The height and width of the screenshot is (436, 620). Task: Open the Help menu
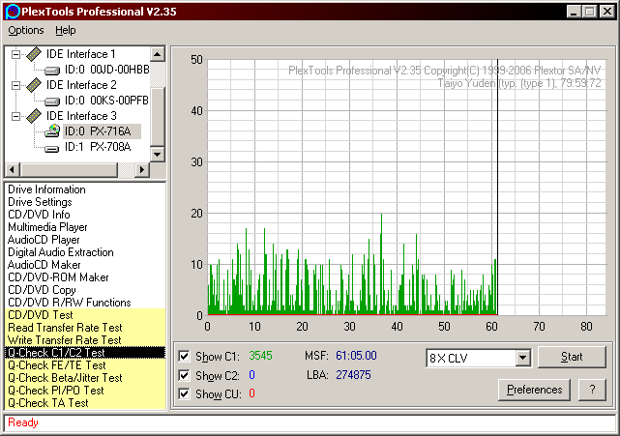(x=65, y=30)
